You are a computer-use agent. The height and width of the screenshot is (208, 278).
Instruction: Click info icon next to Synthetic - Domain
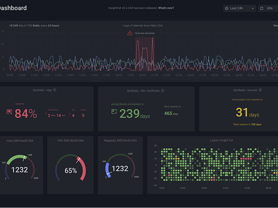pos(260,90)
